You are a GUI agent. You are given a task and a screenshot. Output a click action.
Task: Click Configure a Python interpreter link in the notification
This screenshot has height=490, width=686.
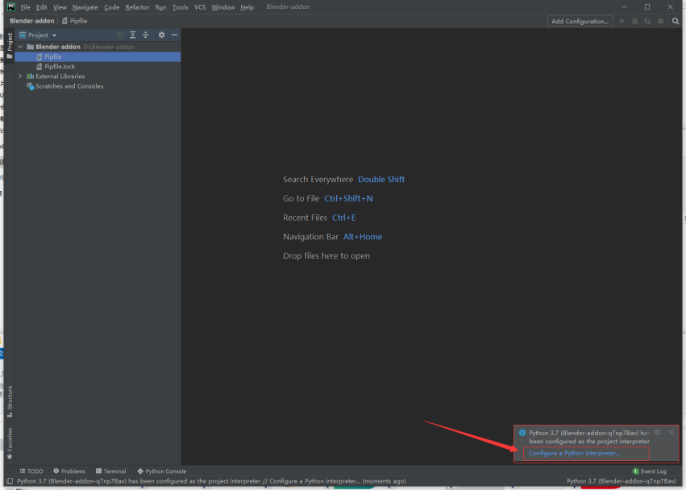coord(574,453)
